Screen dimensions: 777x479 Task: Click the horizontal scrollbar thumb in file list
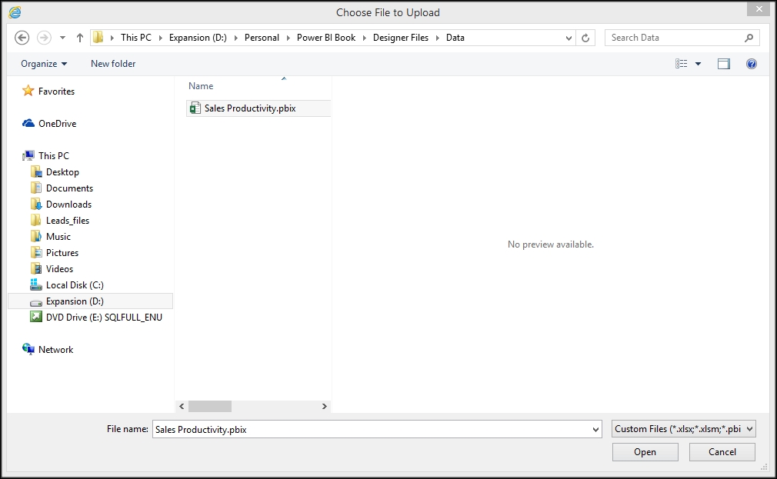[209, 406]
